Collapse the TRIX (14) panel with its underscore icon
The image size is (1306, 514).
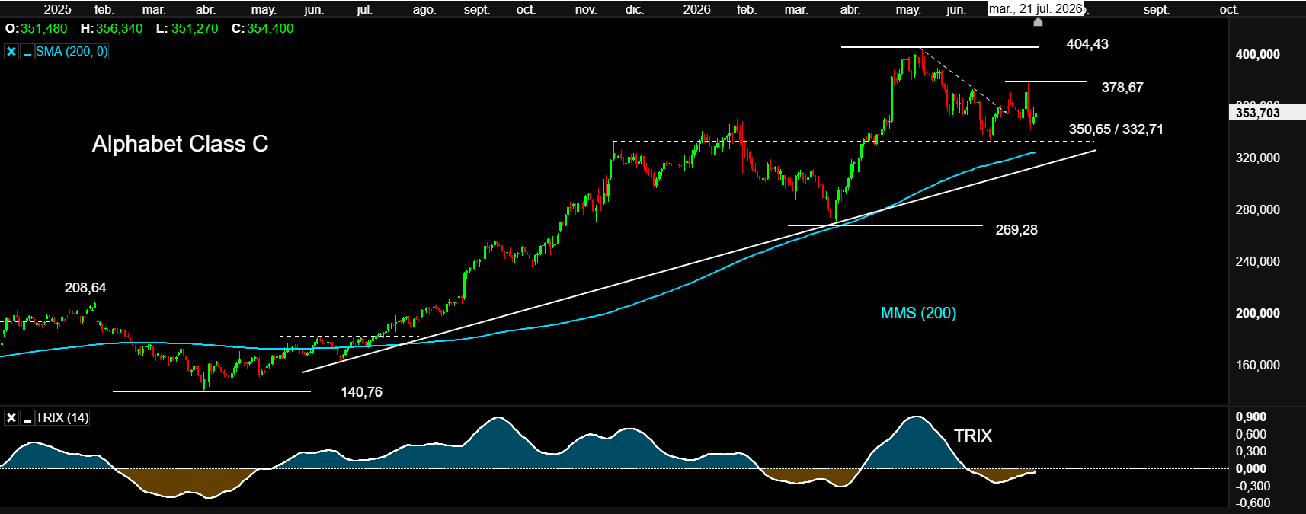pos(27,418)
